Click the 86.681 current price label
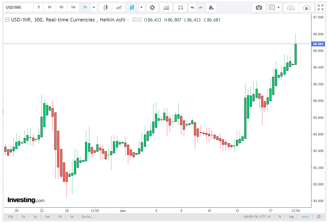328x223 pixels. pos(318,44)
